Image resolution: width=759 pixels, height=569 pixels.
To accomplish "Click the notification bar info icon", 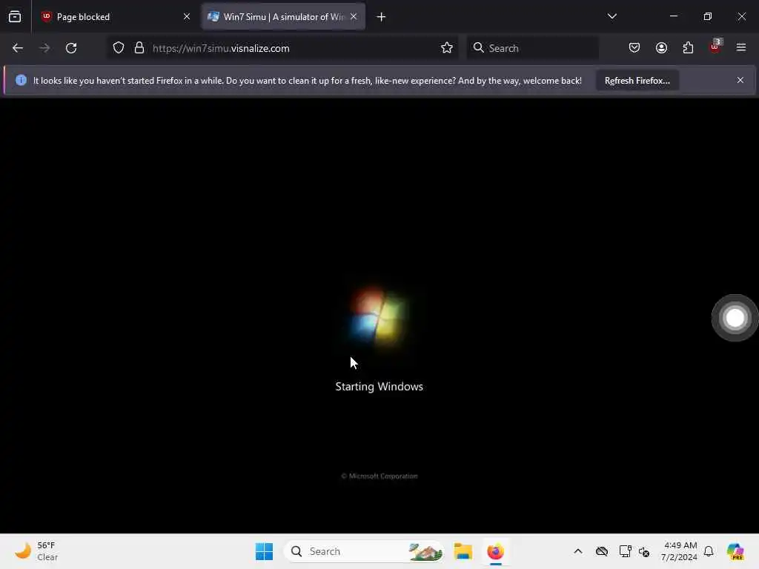I will point(21,80).
